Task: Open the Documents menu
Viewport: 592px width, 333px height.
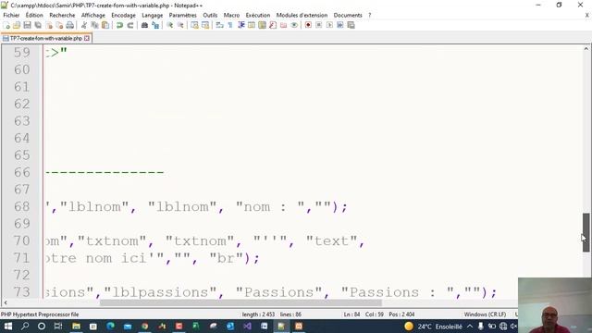Action: (x=348, y=15)
